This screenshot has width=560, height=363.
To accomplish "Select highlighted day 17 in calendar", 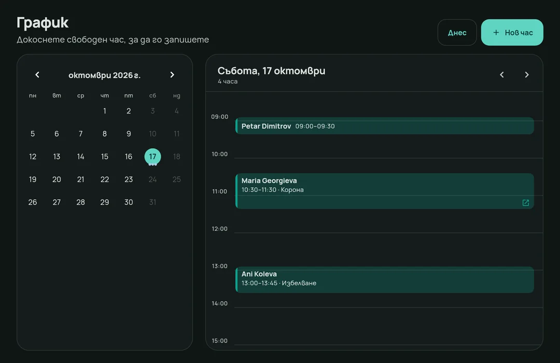I will 152,157.
